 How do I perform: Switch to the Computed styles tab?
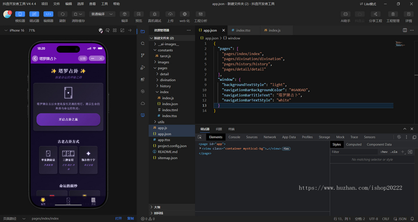(x=354, y=144)
